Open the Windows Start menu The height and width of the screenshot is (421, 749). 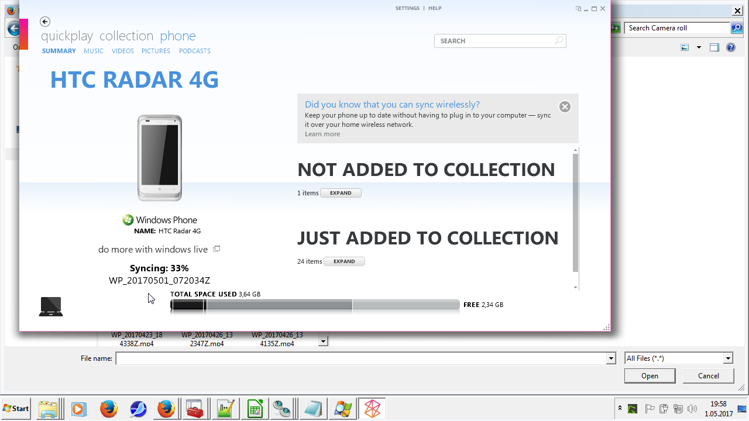coord(16,408)
